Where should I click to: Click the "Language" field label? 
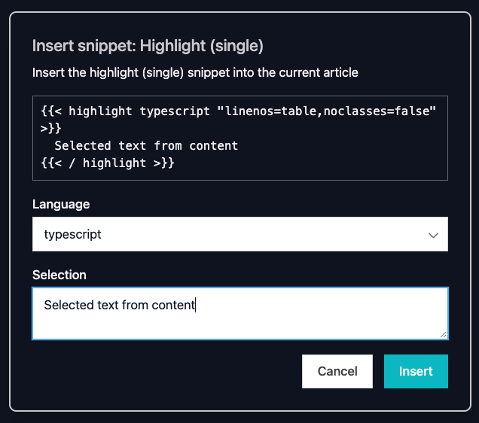(61, 204)
